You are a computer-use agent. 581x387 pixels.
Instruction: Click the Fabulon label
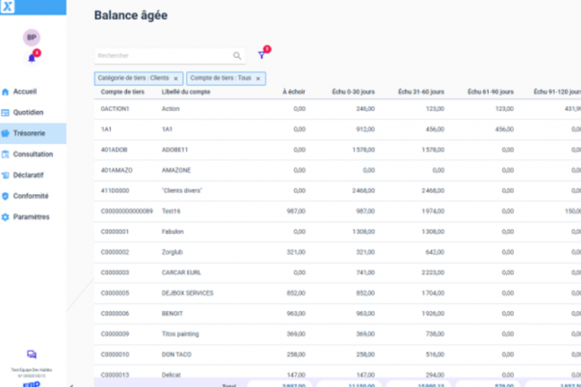click(x=173, y=231)
